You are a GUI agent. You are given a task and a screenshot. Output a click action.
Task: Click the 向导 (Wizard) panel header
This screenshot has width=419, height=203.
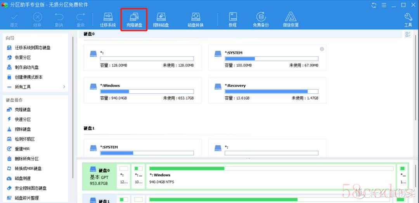click(x=10, y=38)
